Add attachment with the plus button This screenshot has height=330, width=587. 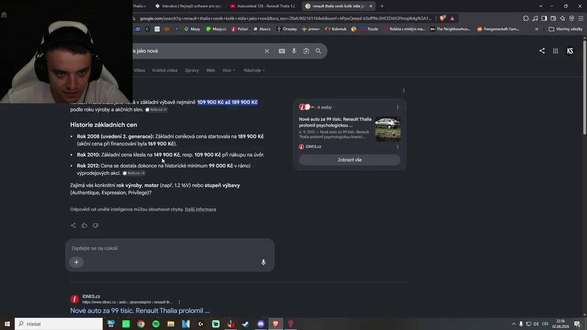(x=76, y=262)
